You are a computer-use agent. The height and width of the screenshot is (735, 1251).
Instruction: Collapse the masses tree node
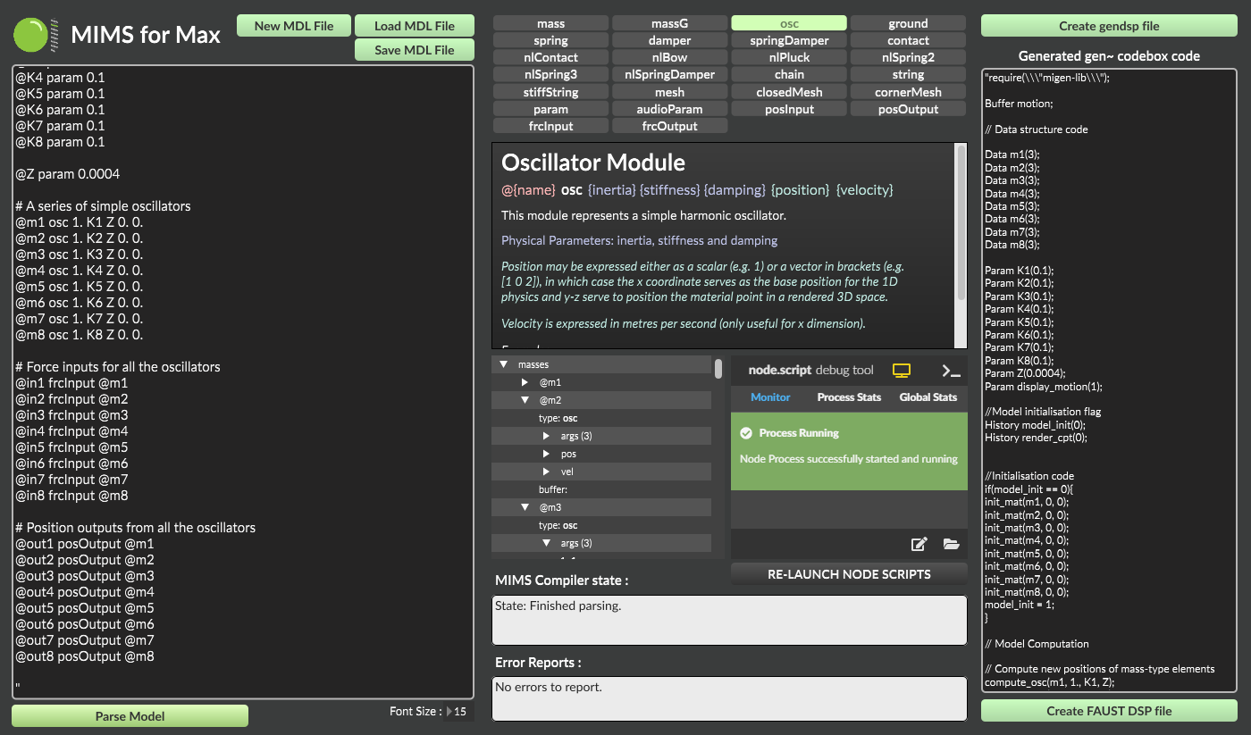(x=503, y=364)
